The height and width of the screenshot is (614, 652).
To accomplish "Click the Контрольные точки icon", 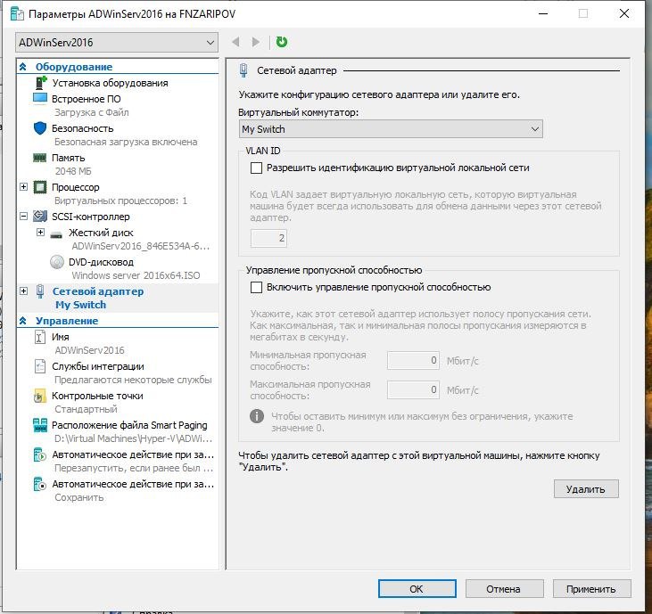I will click(39, 396).
